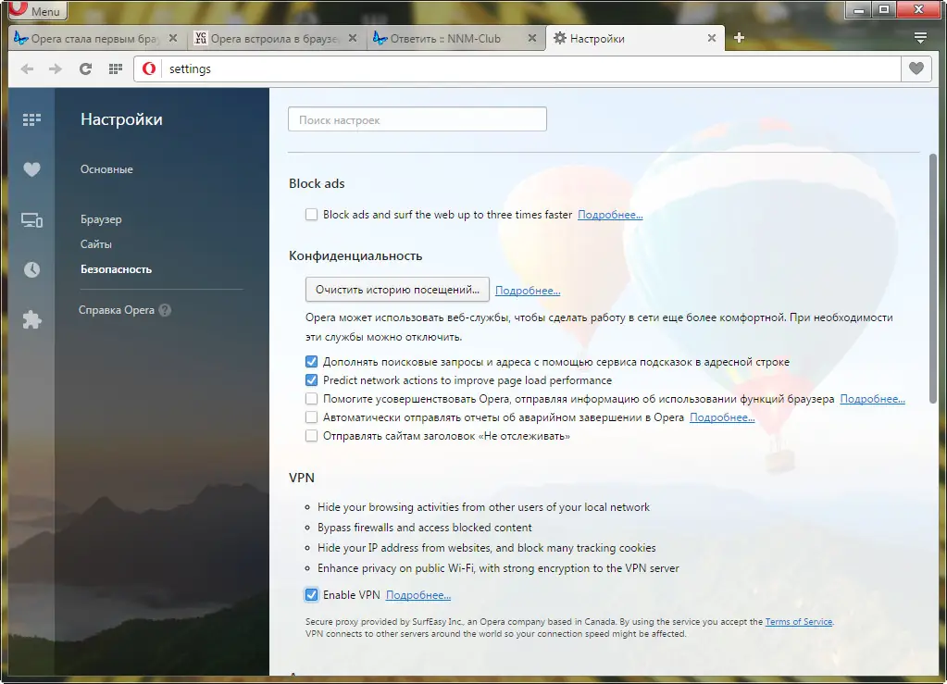Enable the Block ads checkbox
The height and width of the screenshot is (684, 947).
pos(311,215)
